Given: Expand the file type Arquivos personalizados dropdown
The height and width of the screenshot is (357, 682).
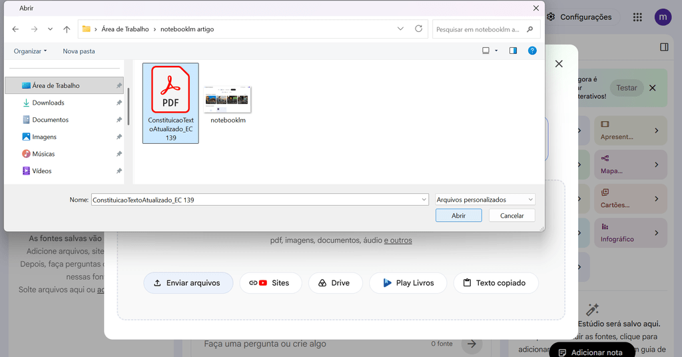Looking at the screenshot, I should click(485, 200).
